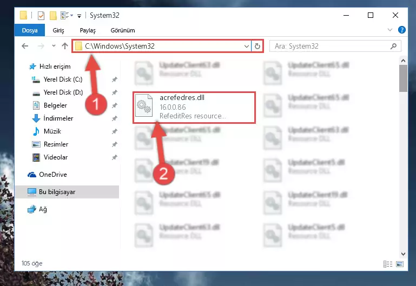Open the Customize Quick Access Toolbar arrow

(79, 16)
